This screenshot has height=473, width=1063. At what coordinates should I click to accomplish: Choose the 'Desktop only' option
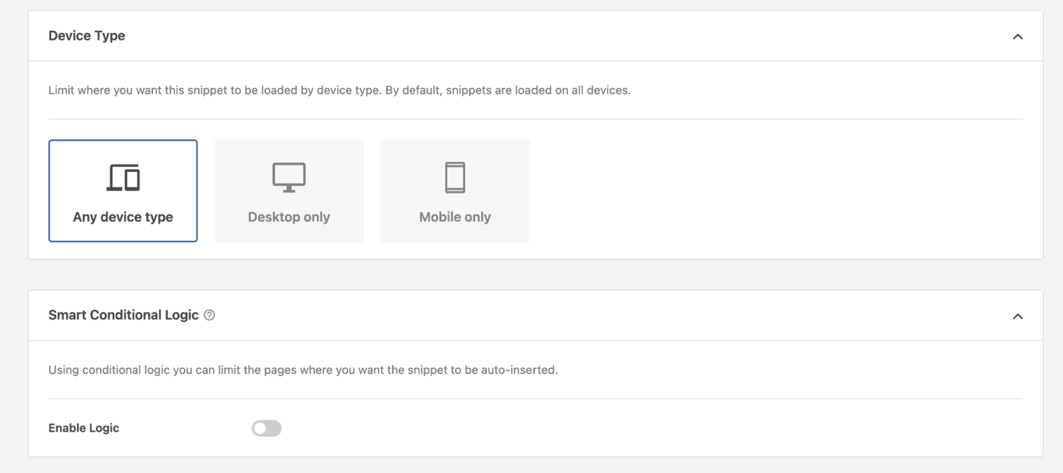pyautogui.click(x=289, y=191)
